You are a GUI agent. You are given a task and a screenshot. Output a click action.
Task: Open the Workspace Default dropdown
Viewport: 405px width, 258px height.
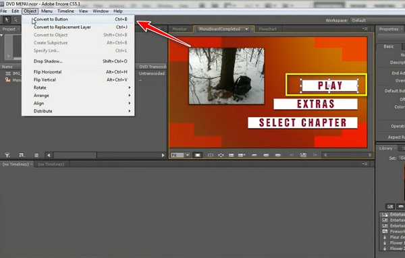point(377,20)
